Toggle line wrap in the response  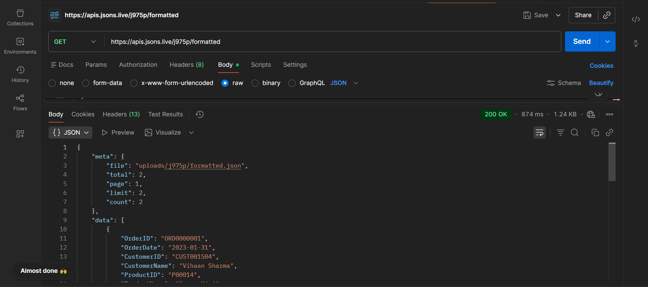(540, 133)
